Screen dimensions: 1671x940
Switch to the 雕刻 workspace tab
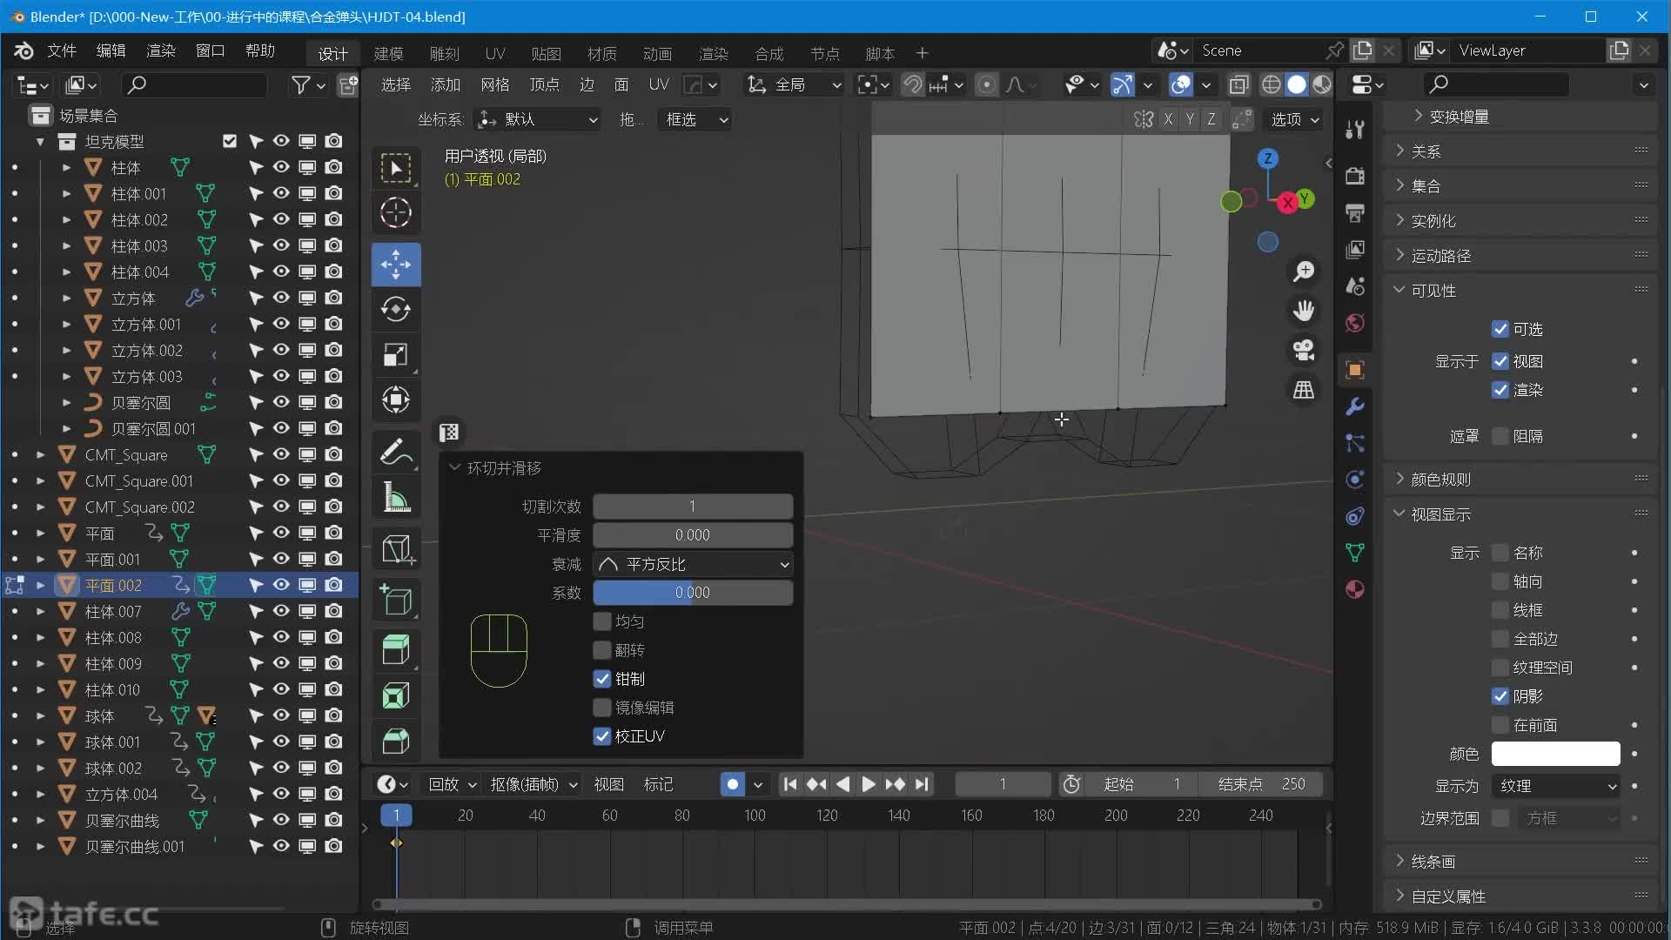click(x=444, y=54)
